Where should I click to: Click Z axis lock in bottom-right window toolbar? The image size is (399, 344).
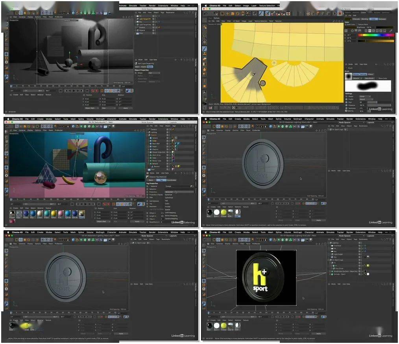[x=248, y=240]
